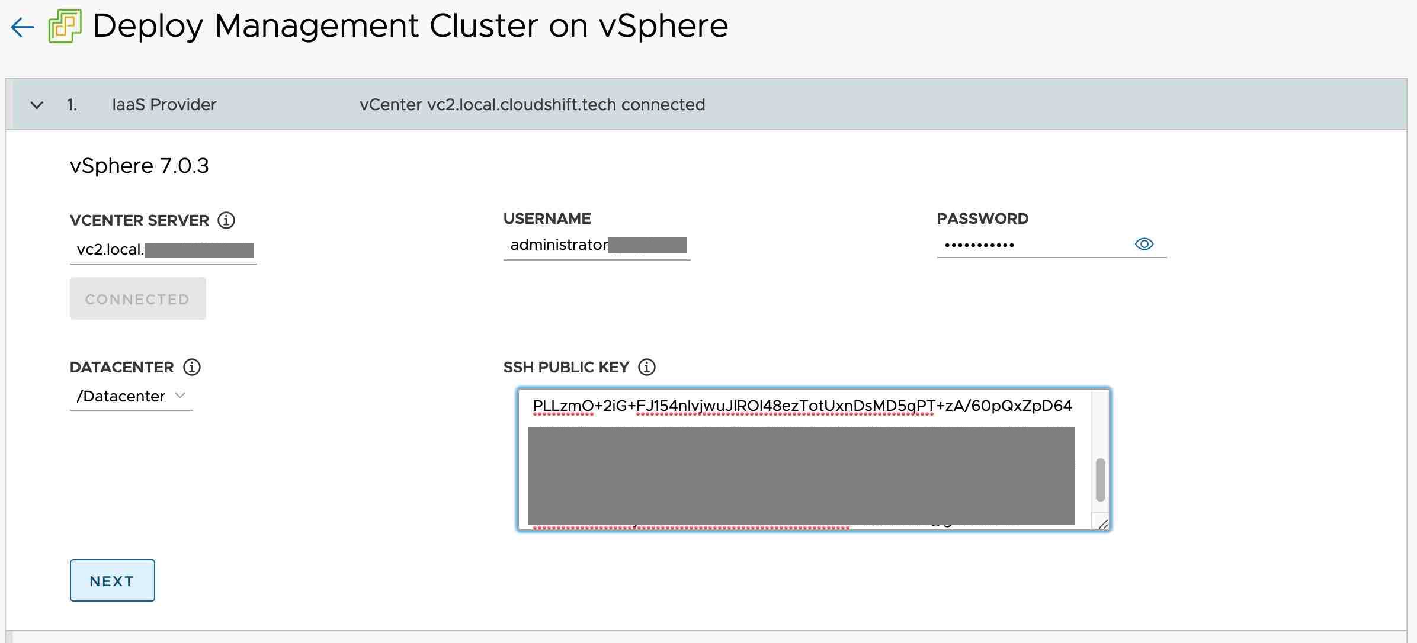
Task: Focus the vCenter Server input field
Action: point(163,250)
